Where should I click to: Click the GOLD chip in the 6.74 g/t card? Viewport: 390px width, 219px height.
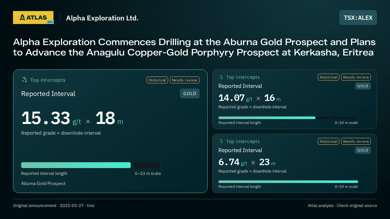pyautogui.click(x=363, y=150)
